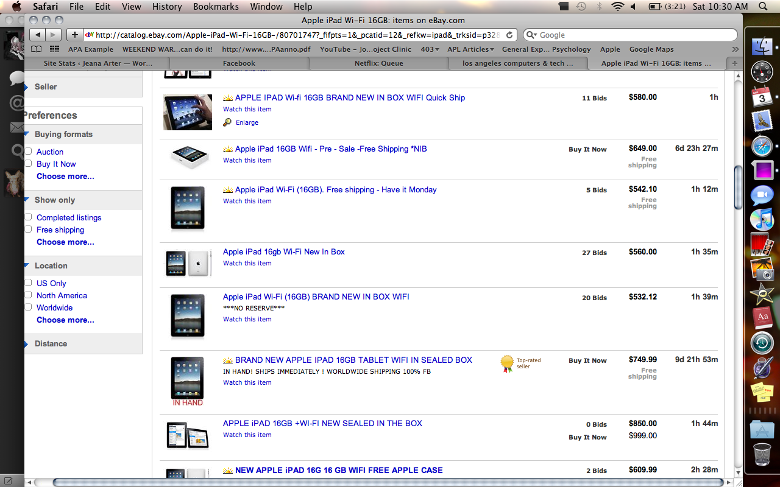Reload the page using refresh icon
780x487 pixels.
(509, 35)
